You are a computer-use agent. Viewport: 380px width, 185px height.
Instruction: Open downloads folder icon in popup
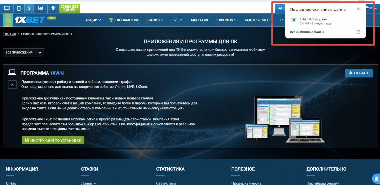click(x=358, y=32)
